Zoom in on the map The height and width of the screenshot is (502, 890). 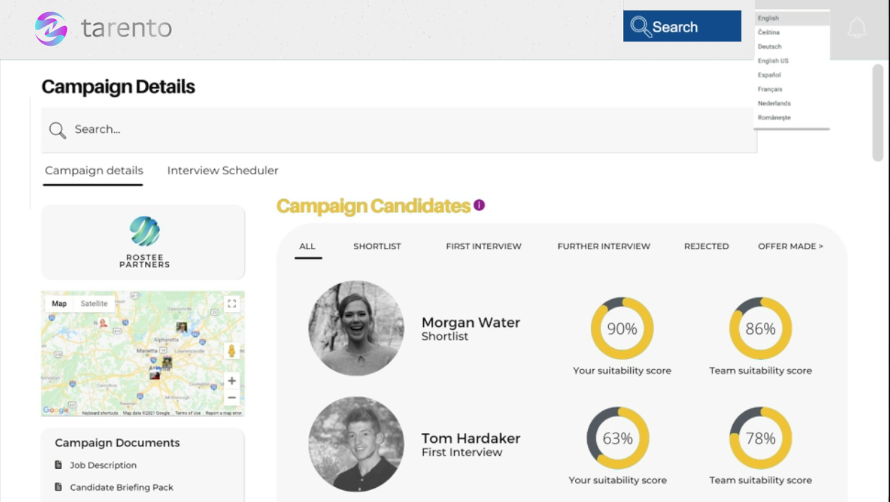231,381
